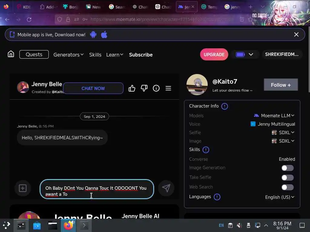Click the UPGRADE button

click(x=214, y=54)
